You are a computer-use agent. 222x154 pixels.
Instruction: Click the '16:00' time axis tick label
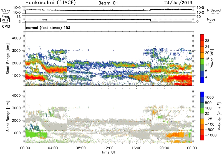pos(136,148)
